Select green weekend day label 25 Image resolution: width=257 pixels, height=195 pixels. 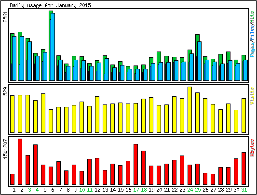198,190
